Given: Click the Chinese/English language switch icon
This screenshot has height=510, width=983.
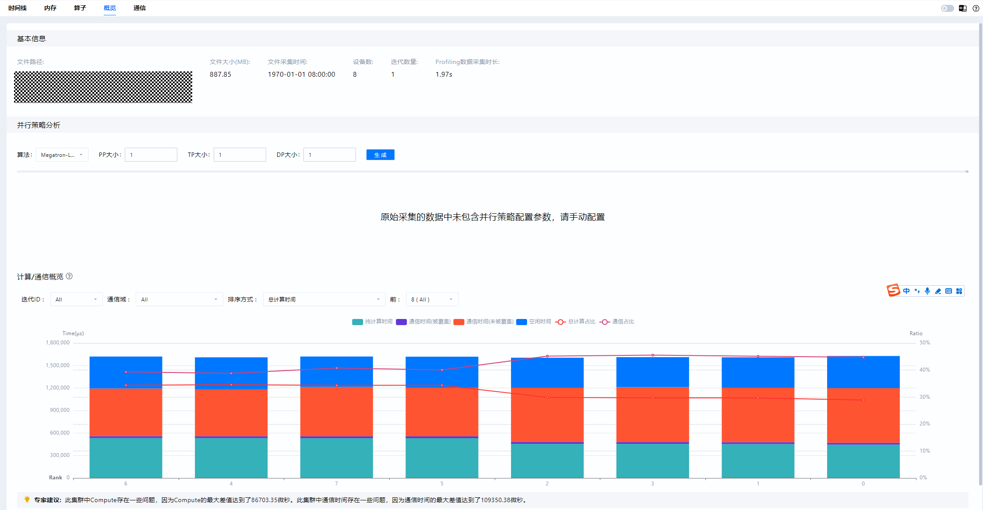Looking at the screenshot, I should point(962,8).
